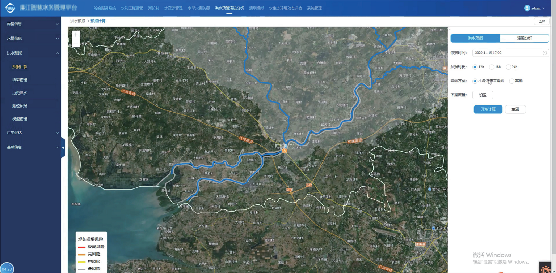Viewport: 556px width, 273px height.
Task: Click the S42 road marker on the map
Action: [x=309, y=185]
